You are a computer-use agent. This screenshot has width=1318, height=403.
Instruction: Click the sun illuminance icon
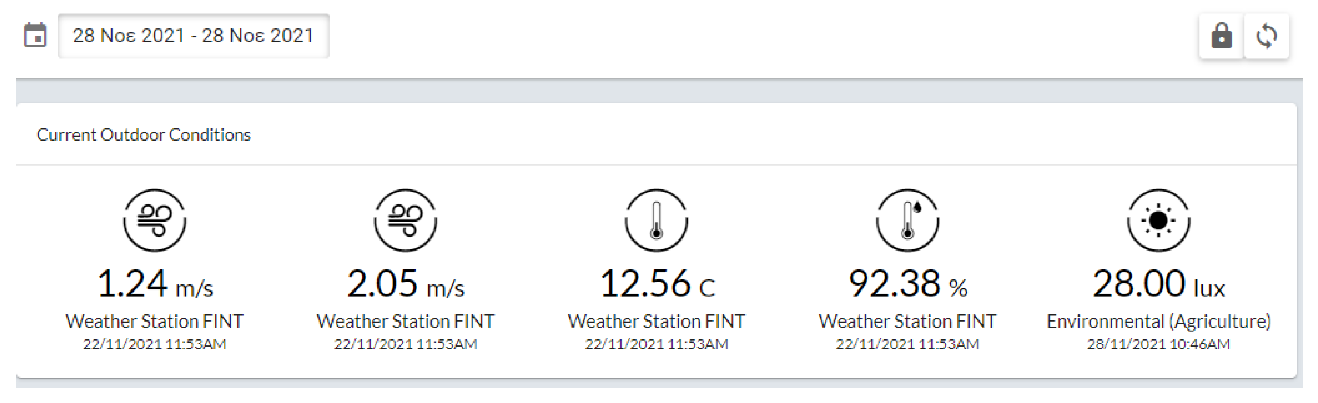[1158, 220]
